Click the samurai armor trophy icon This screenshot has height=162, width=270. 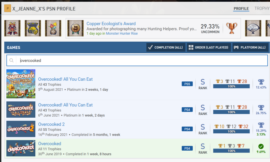pos(12,28)
